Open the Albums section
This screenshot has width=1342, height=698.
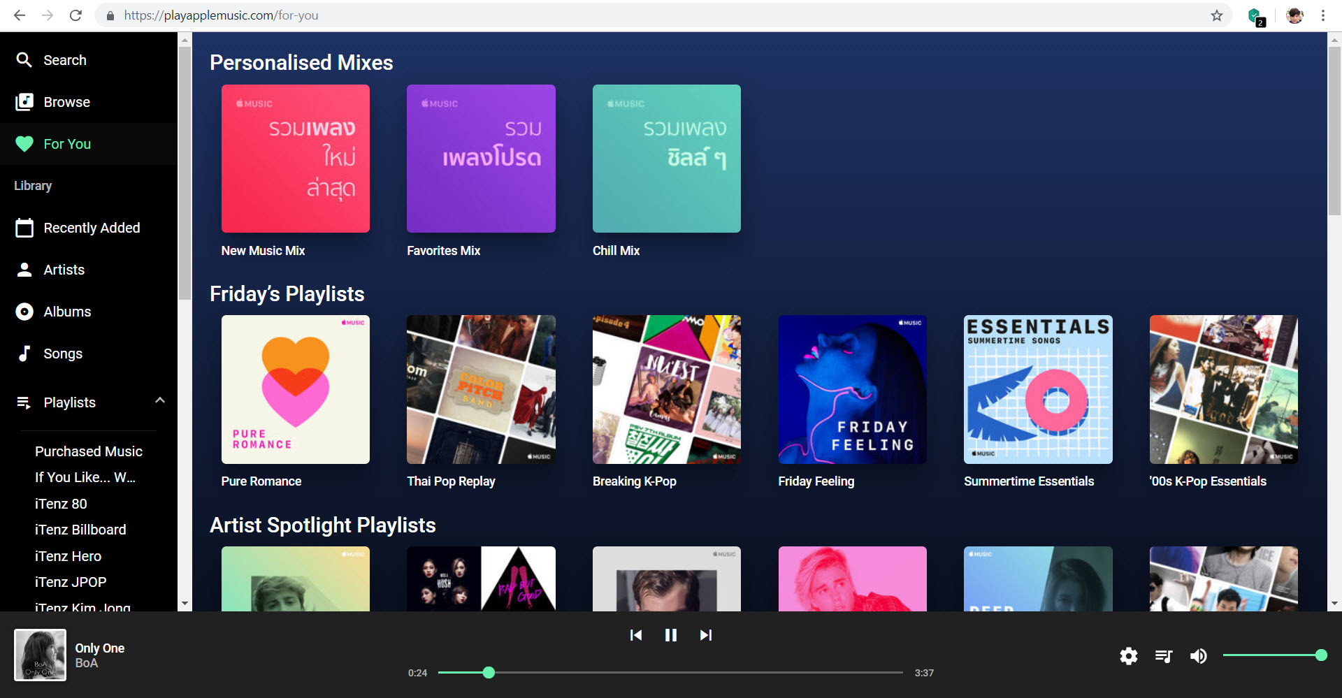pos(24,312)
